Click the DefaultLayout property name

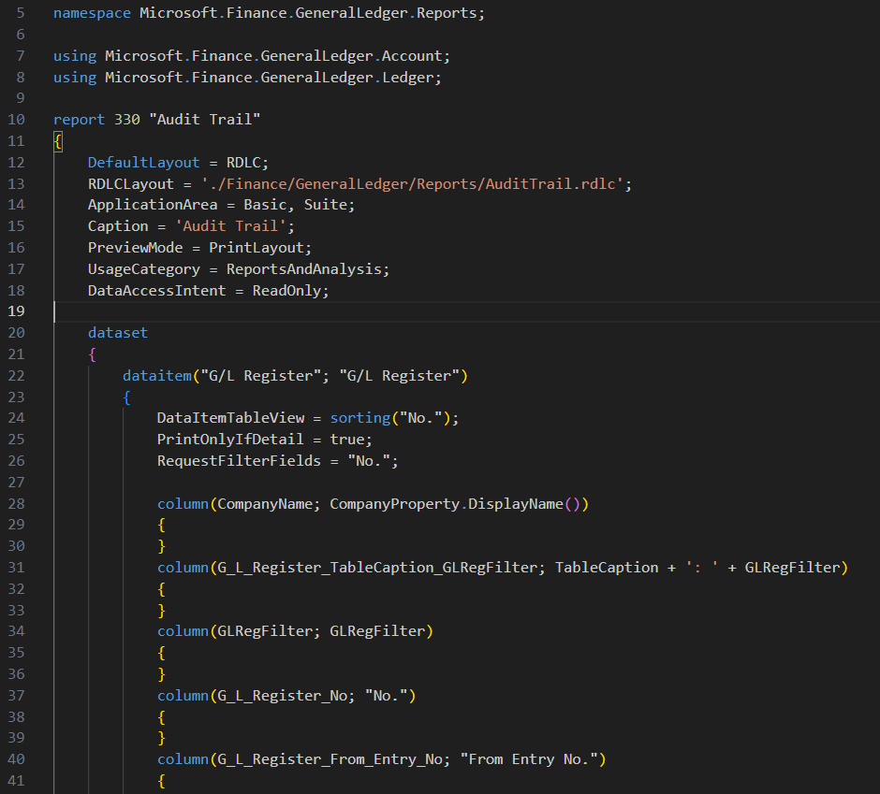coord(143,163)
